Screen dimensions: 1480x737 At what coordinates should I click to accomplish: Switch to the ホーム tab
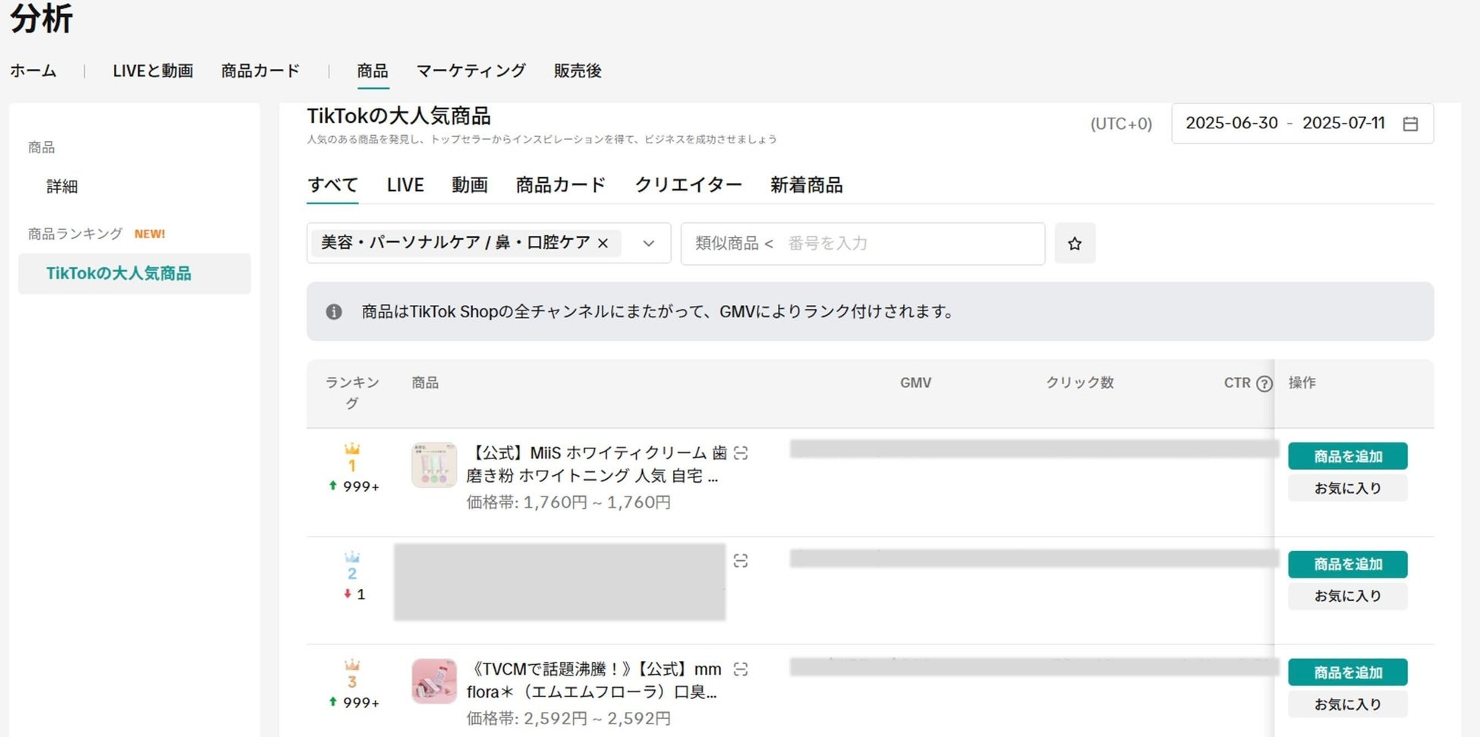coord(33,71)
